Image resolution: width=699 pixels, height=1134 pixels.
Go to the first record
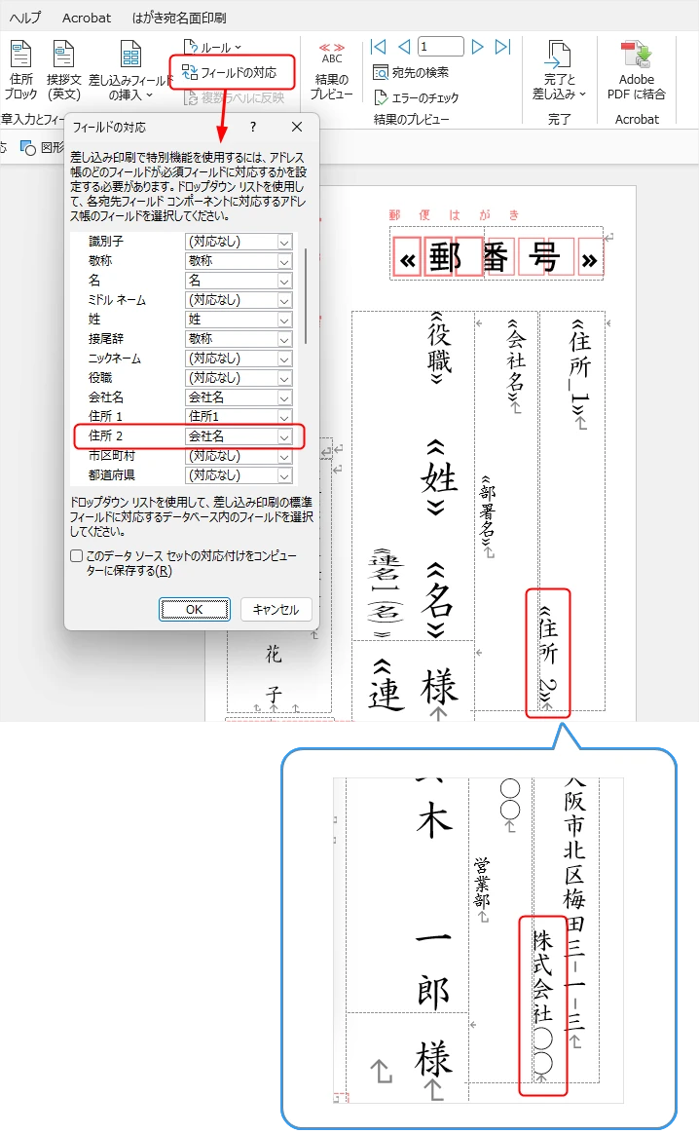click(378, 47)
